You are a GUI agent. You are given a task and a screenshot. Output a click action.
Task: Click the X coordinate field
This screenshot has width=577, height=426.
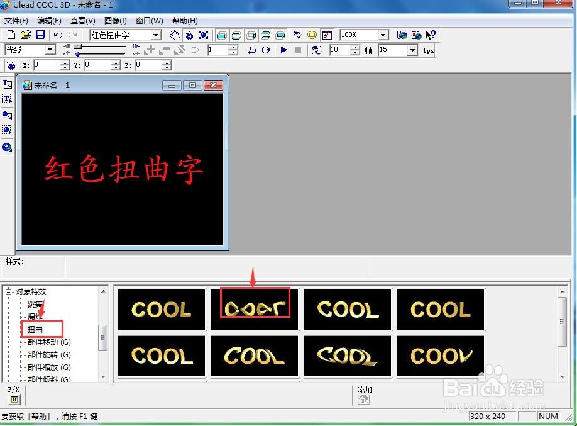pyautogui.click(x=47, y=65)
